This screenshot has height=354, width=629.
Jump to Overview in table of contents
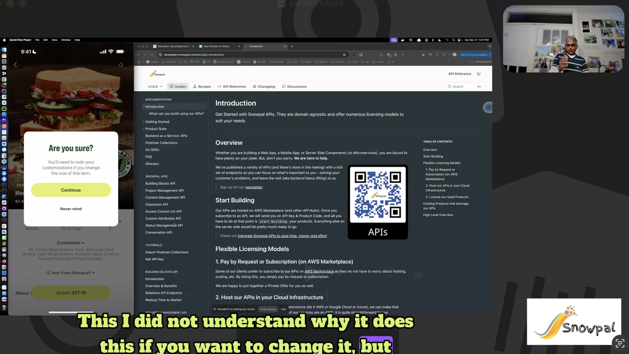[x=430, y=150]
